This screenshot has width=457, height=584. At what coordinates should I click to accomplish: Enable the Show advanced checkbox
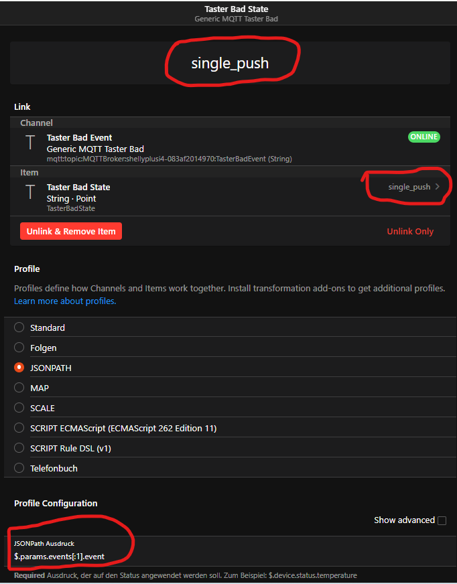point(442,520)
